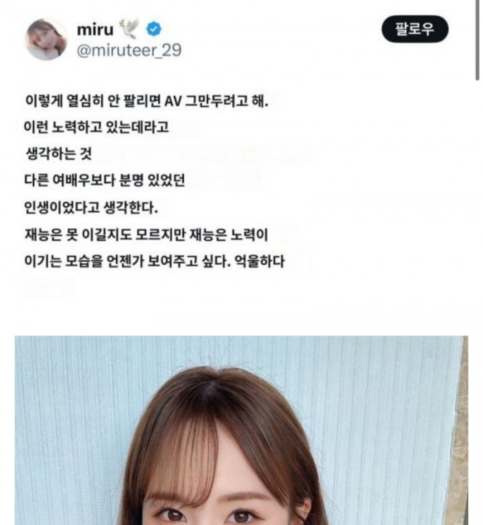The width and height of the screenshot is (483, 525).
Task: Click the word AV in first line
Action: pos(172,101)
